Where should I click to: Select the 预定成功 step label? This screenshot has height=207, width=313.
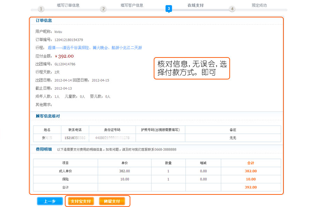coord(259,5)
